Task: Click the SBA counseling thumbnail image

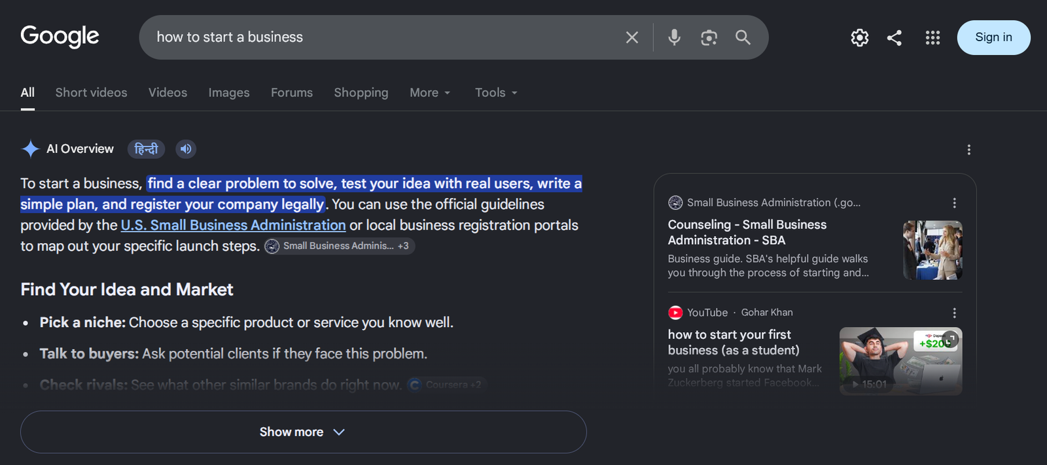Action: 932,250
